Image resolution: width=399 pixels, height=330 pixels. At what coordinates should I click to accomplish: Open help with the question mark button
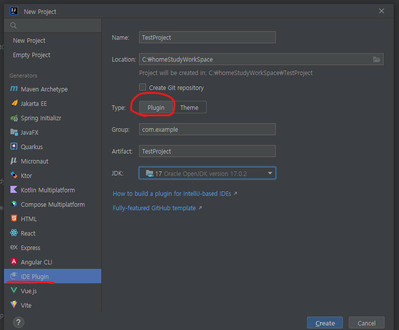[18, 323]
